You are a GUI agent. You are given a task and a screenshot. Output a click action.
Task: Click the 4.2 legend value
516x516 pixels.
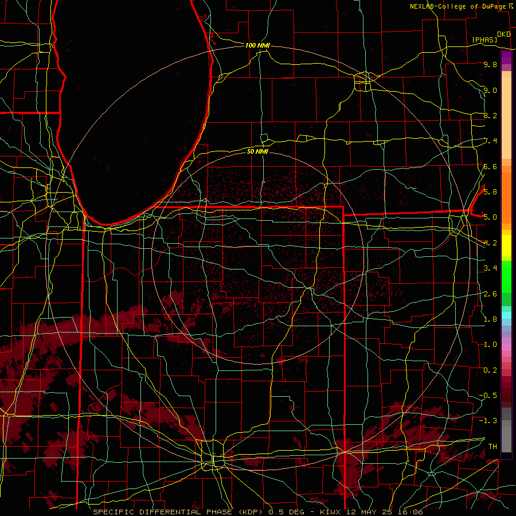pos(490,243)
